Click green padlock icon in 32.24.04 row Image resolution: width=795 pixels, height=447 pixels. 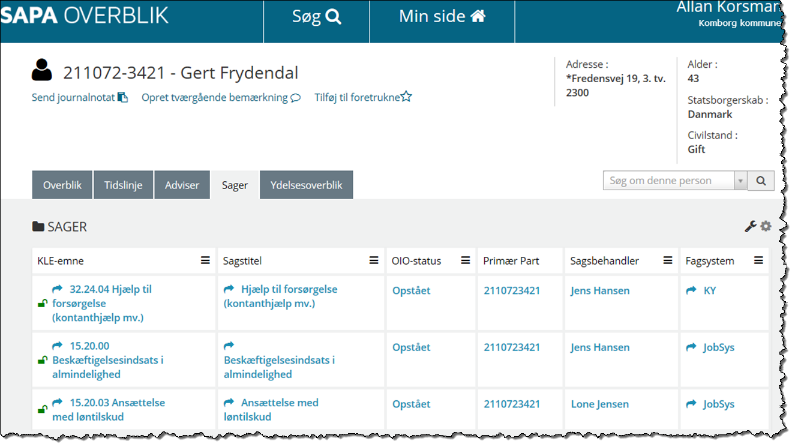42,304
